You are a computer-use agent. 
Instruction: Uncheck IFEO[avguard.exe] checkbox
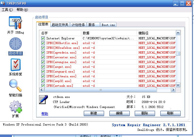43,71
